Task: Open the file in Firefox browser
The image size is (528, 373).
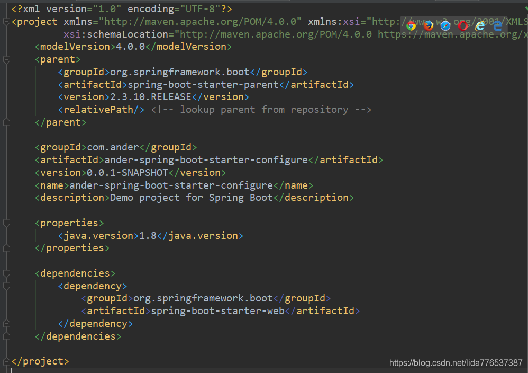Action: [429, 25]
